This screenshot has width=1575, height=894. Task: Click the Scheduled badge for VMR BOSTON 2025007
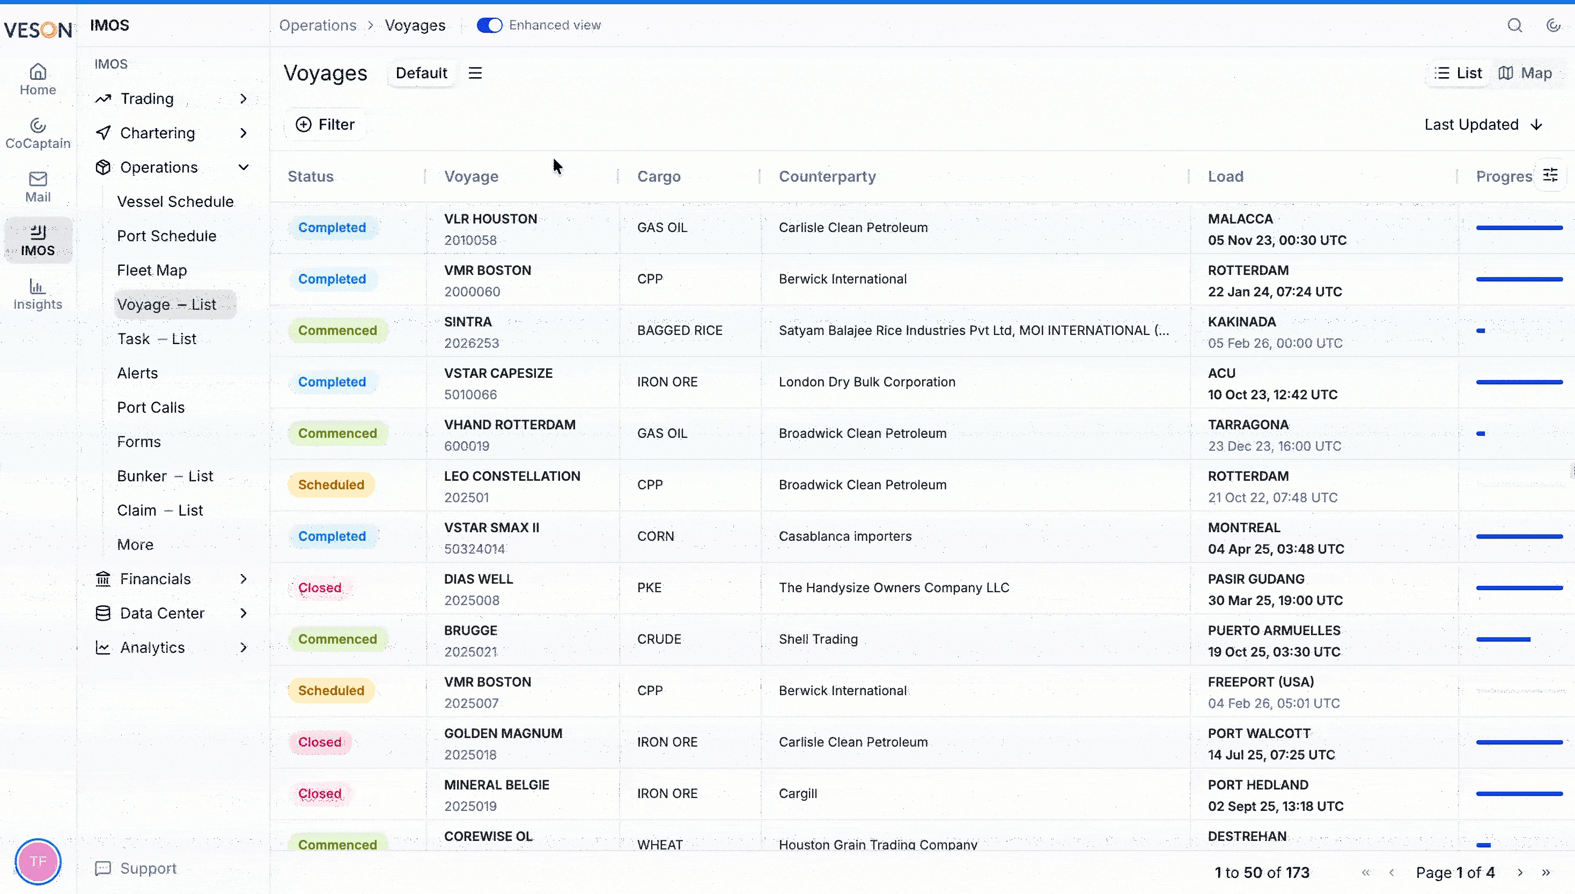[331, 690]
